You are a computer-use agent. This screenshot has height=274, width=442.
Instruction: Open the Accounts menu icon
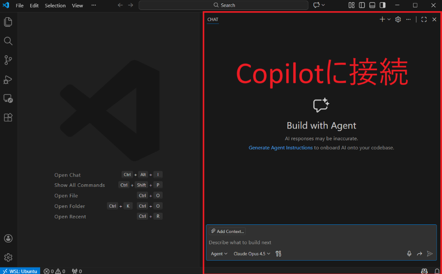(8, 239)
